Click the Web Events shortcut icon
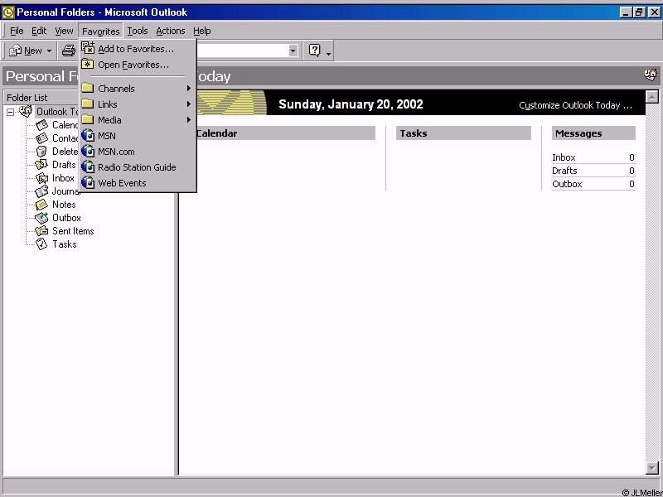 coord(88,182)
